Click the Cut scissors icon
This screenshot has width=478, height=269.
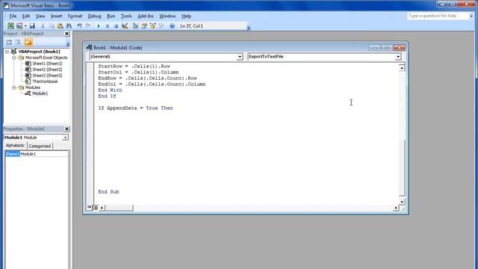pos(43,26)
